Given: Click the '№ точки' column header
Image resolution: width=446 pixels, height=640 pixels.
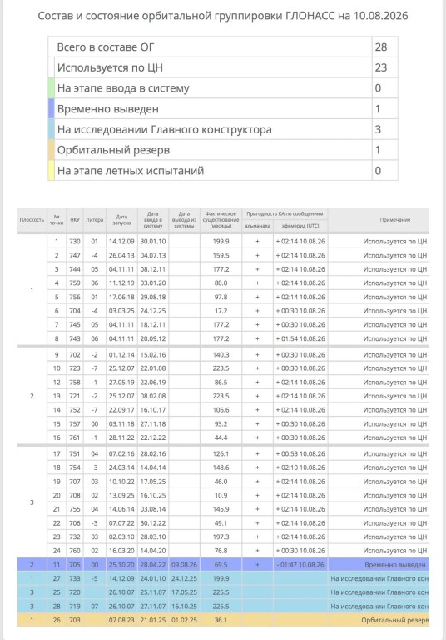Looking at the screenshot, I should click(x=57, y=220).
